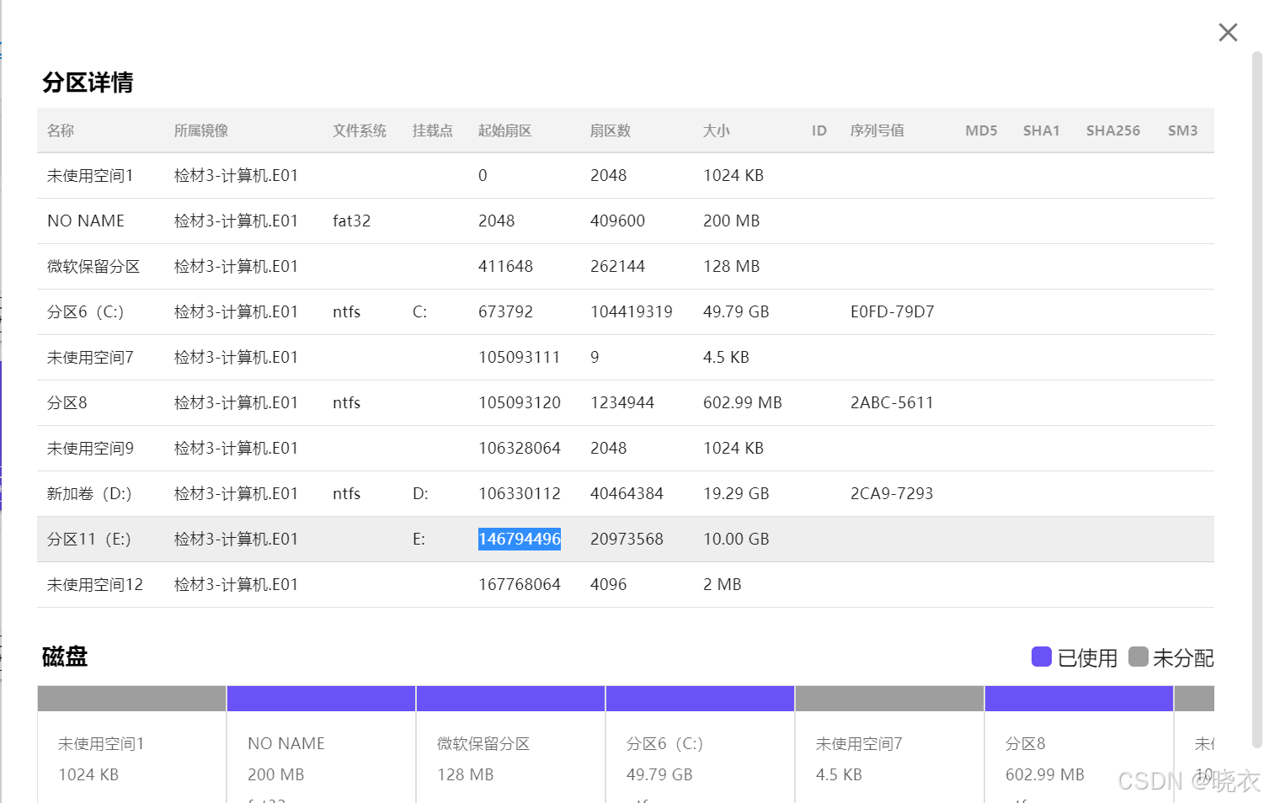Screen dimensions: 1264x803
Task: Select the 未使用空间12 row name
Action: pos(95,584)
